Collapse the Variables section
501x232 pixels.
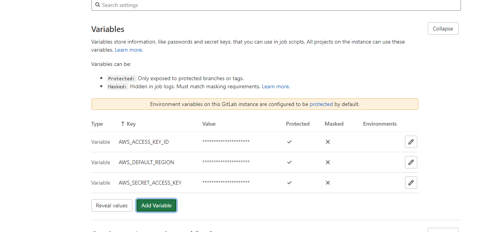pyautogui.click(x=443, y=29)
